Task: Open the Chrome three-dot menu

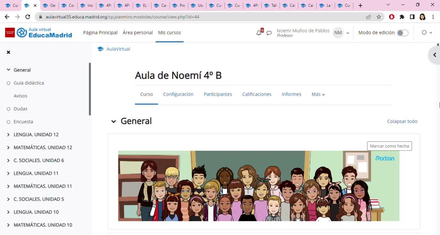Action: point(433,17)
